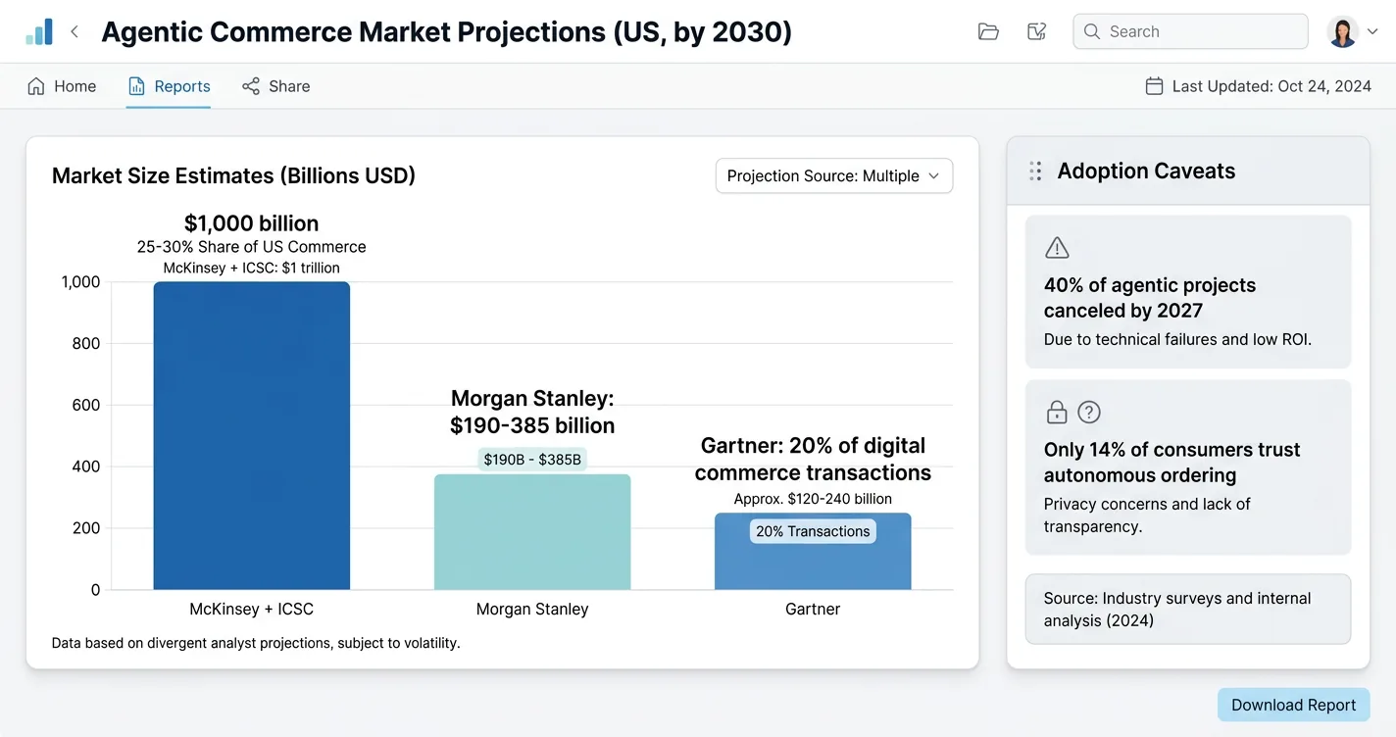The height and width of the screenshot is (737, 1396).
Task: Click the padlock icon in trust card
Action: [x=1057, y=413]
